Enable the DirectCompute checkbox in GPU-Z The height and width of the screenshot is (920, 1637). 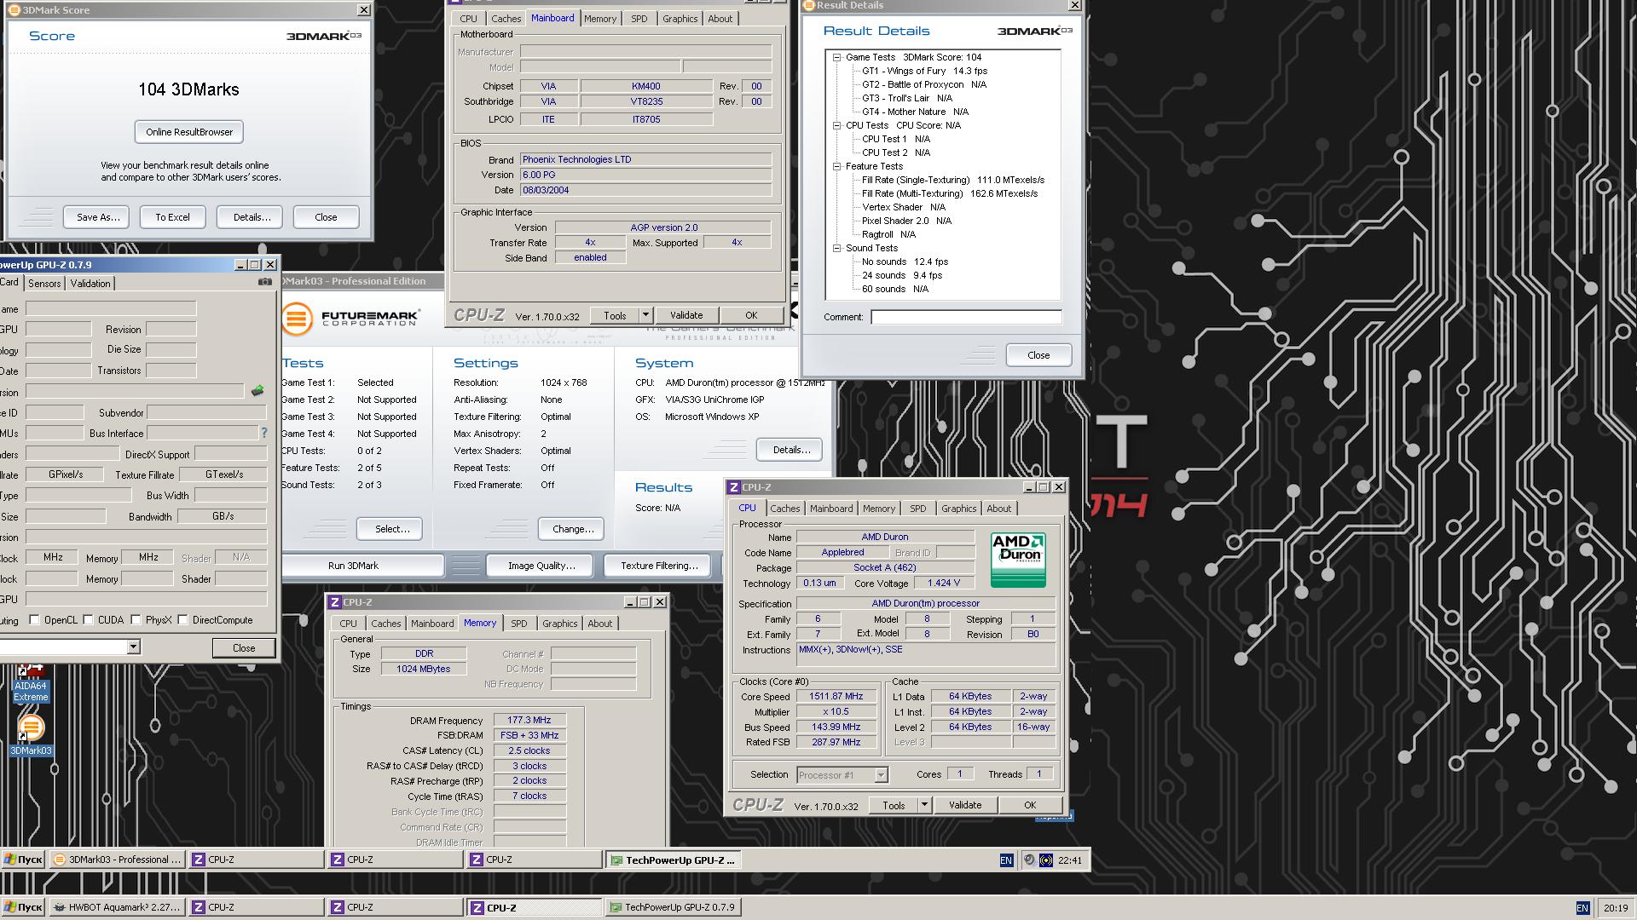[x=182, y=620]
